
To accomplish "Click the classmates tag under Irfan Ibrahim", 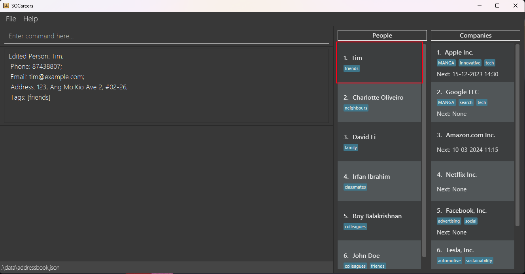I will [355, 187].
